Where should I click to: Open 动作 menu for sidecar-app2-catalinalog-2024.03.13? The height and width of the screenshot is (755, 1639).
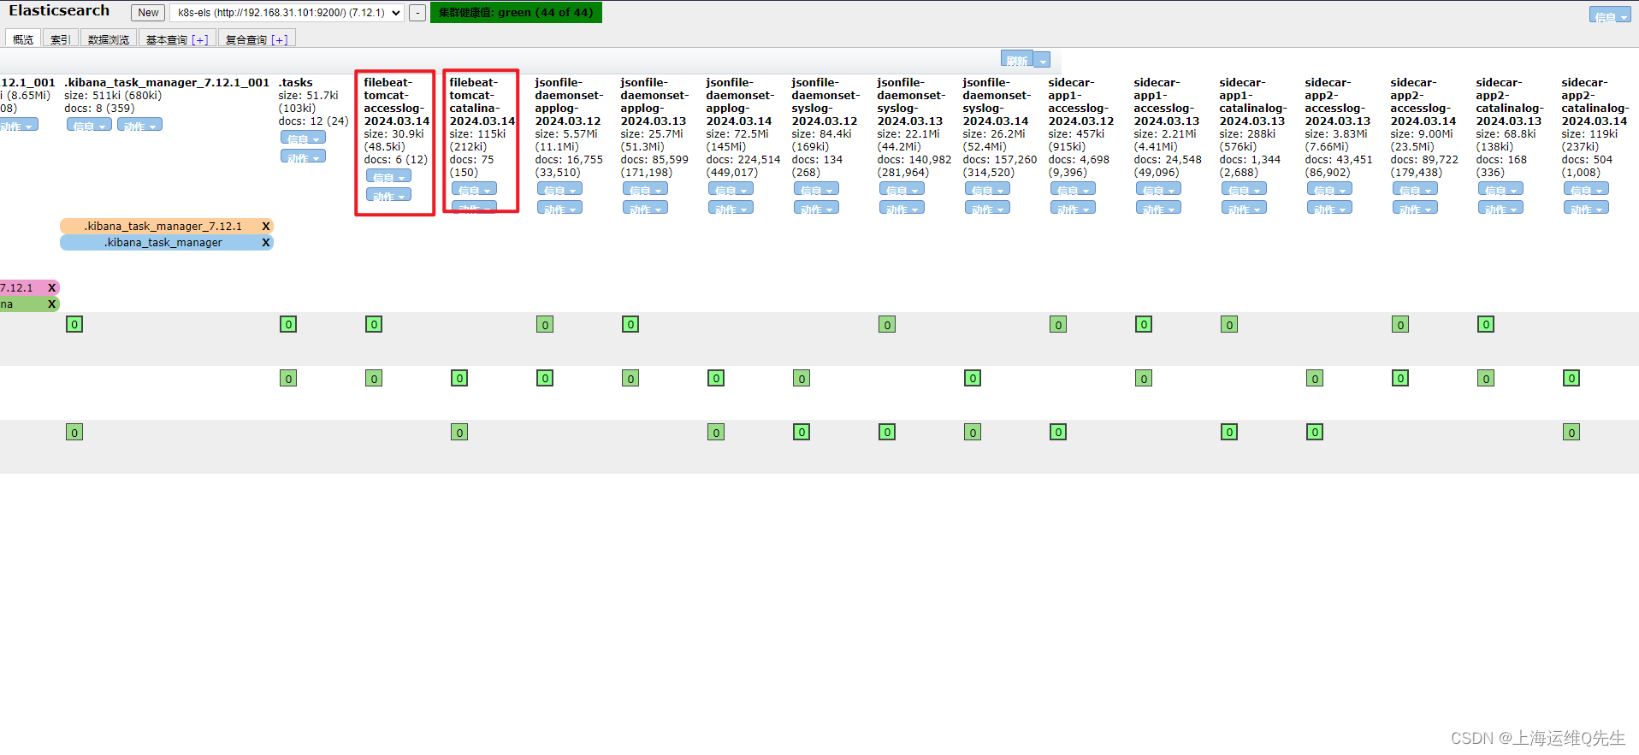[x=1500, y=208]
